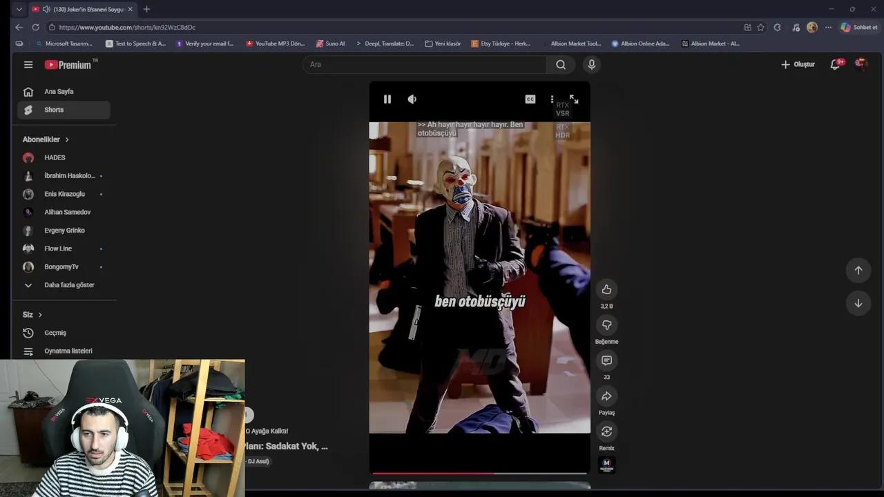The height and width of the screenshot is (497, 884).
Task: Open Text to Speech bookmark
Action: 136,43
